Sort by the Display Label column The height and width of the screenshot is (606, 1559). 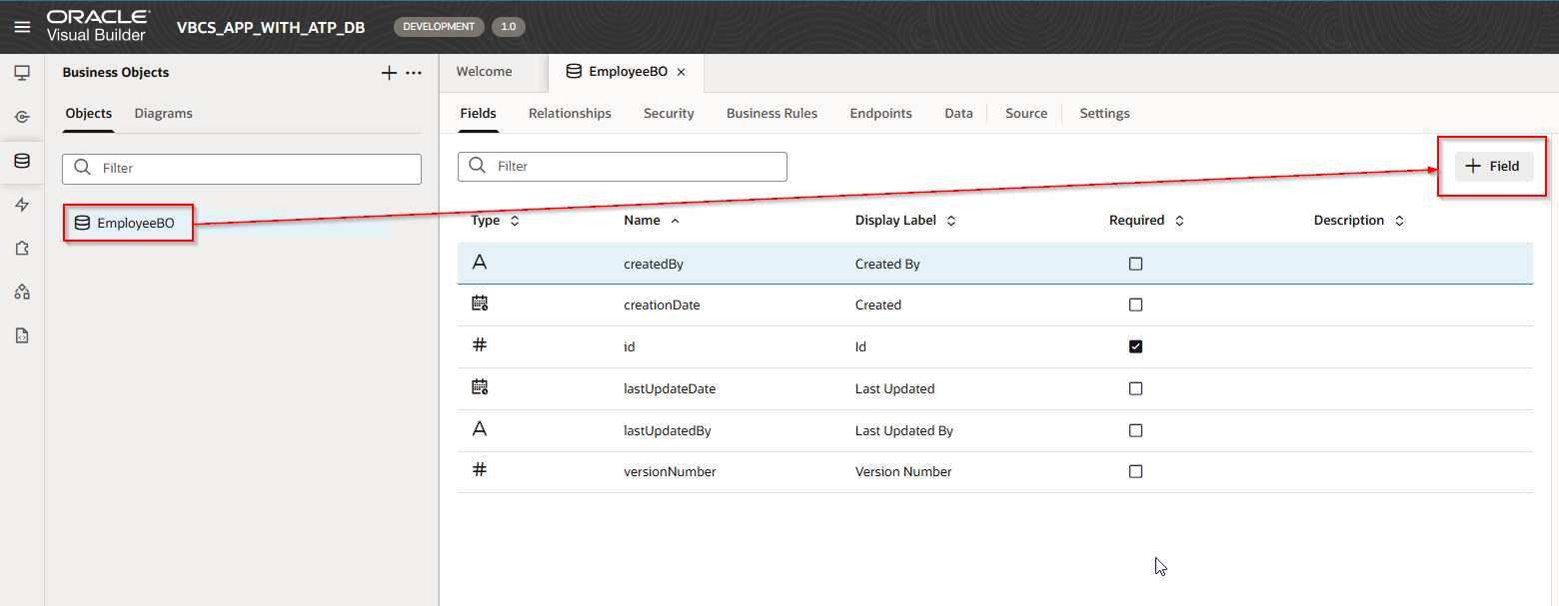(x=904, y=221)
